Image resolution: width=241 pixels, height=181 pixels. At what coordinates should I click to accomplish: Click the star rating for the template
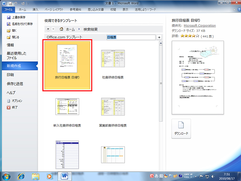coord(190,36)
